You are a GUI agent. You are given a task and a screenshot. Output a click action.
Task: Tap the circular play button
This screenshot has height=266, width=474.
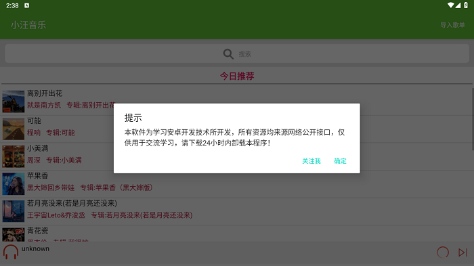click(x=443, y=252)
